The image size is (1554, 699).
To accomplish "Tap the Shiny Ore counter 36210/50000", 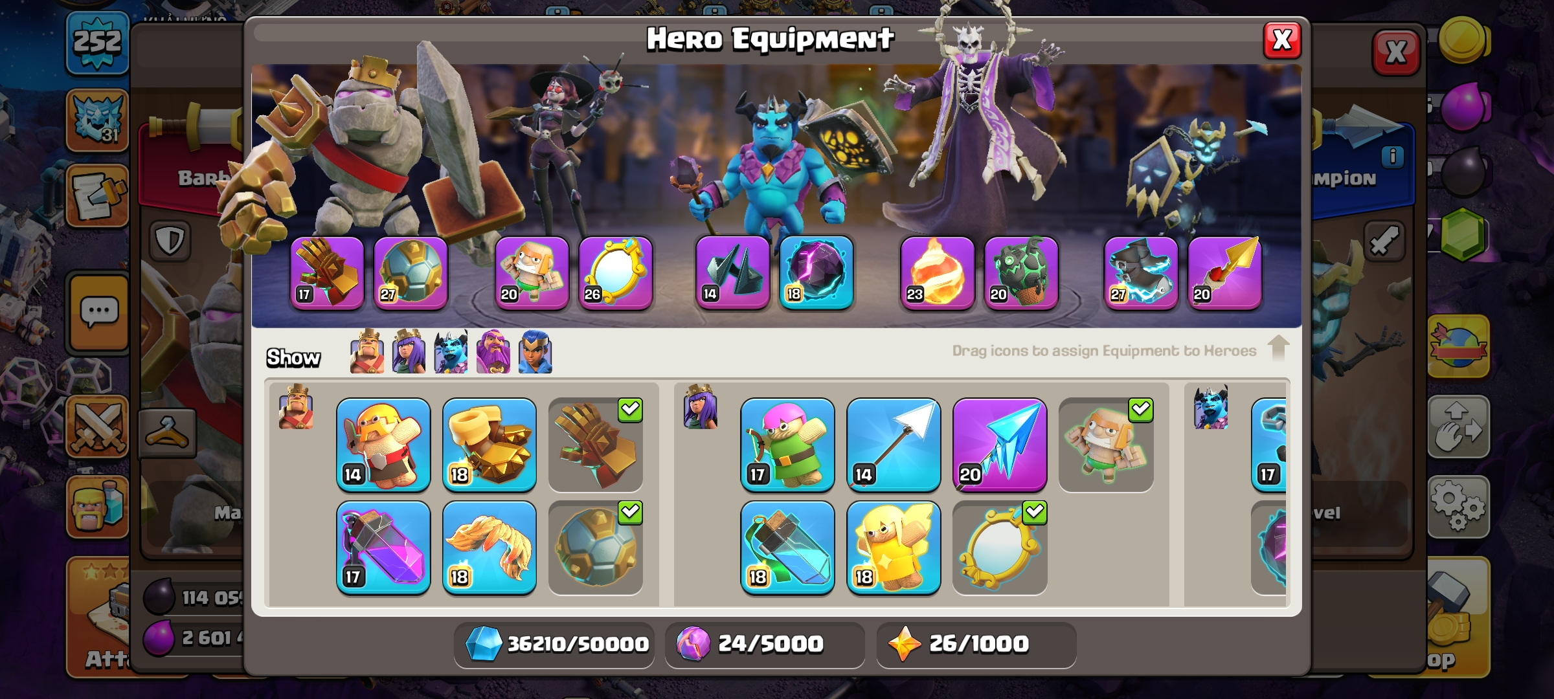I will 556,644.
